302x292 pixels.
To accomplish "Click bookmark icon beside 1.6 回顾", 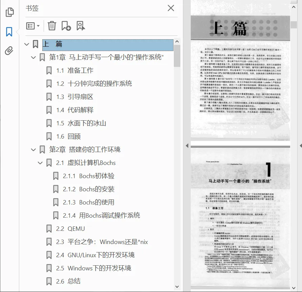I will click(49, 137).
